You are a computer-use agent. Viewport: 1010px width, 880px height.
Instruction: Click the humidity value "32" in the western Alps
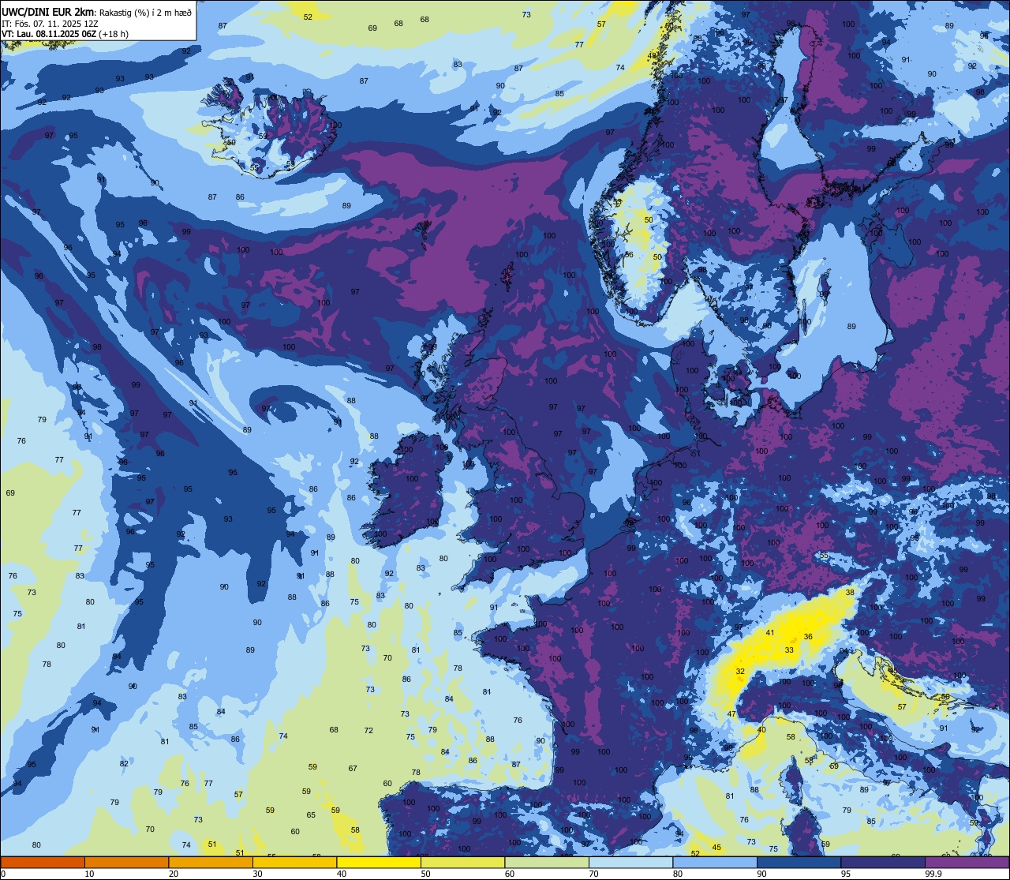[740, 672]
